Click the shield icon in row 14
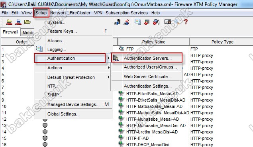The height and width of the screenshot is (147, 253). pos(45,132)
